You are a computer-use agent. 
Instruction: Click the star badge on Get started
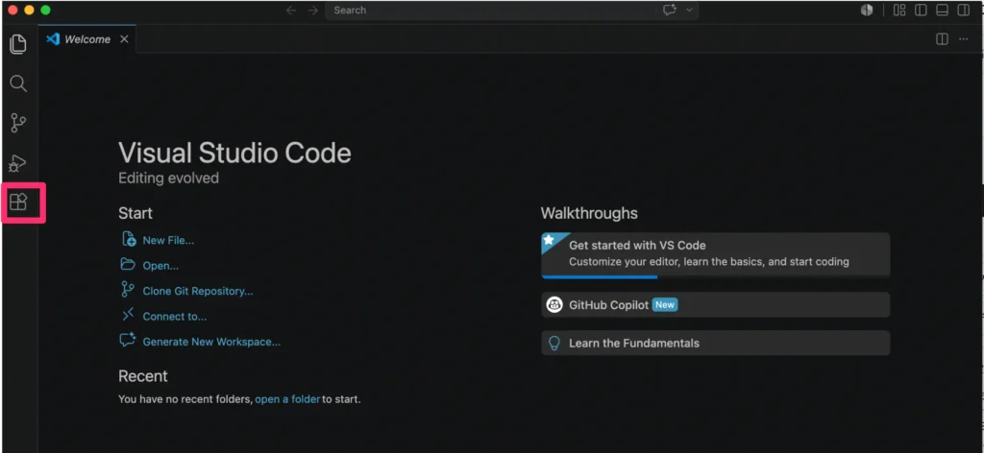pyautogui.click(x=549, y=240)
